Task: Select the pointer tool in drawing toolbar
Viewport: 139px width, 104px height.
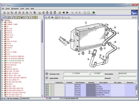Action: [56, 17]
